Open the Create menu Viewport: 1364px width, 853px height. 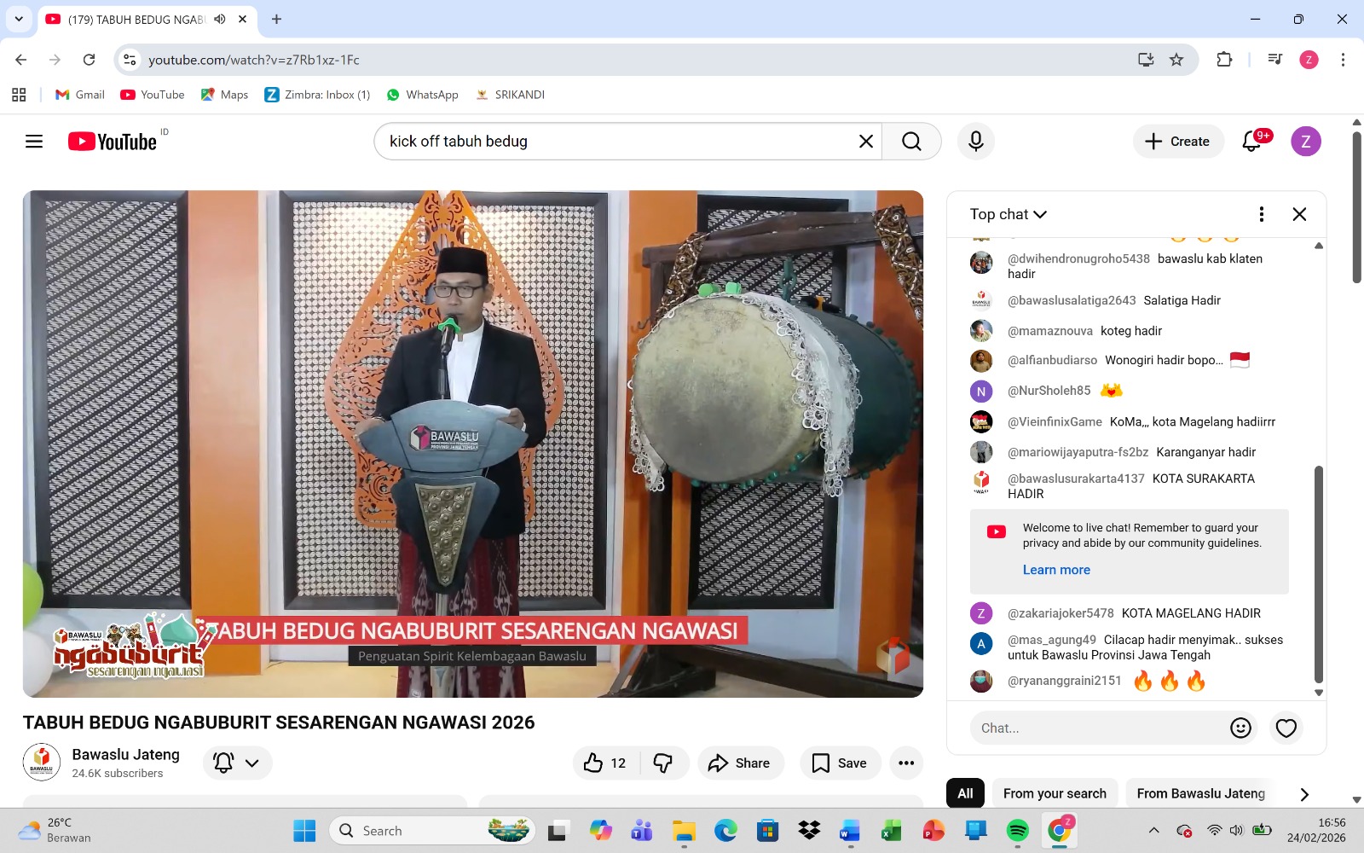(1177, 142)
